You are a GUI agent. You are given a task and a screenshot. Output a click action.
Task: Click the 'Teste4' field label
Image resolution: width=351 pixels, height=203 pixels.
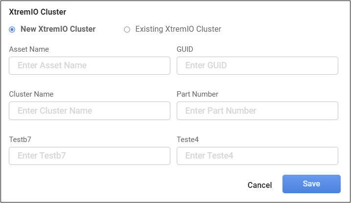pos(188,140)
